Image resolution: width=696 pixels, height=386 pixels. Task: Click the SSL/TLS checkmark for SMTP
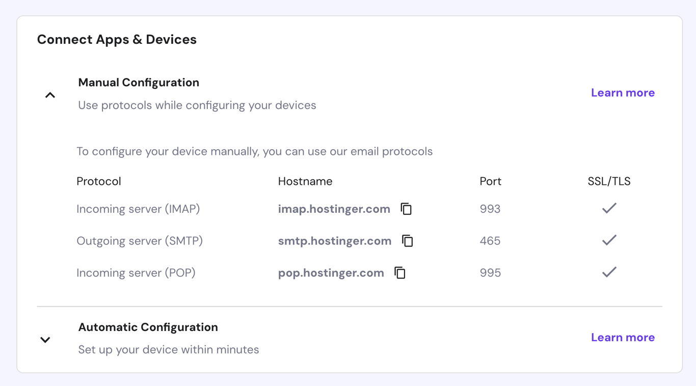click(609, 240)
